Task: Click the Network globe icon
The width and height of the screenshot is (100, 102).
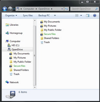Action: [x=7, y=82]
